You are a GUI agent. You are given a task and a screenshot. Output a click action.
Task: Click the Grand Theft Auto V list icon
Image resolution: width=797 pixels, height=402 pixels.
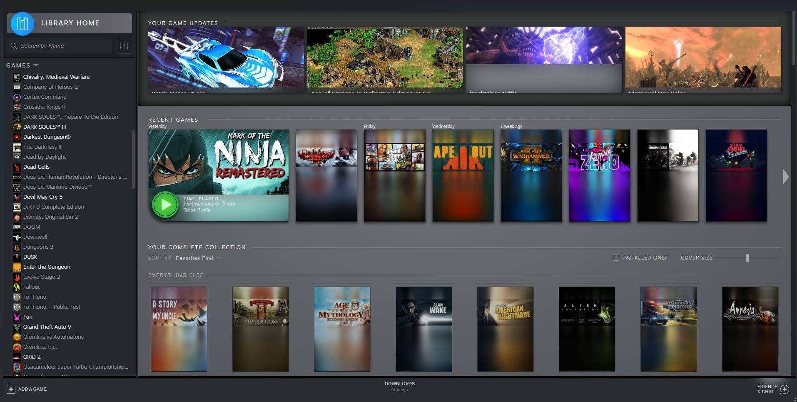pos(17,327)
